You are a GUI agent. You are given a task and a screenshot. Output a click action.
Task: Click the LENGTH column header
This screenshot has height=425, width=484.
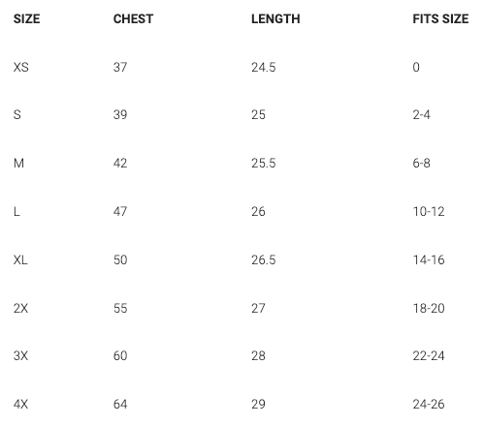pos(275,19)
